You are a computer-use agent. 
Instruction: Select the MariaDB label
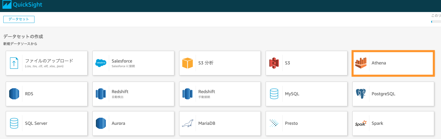pos(207,123)
